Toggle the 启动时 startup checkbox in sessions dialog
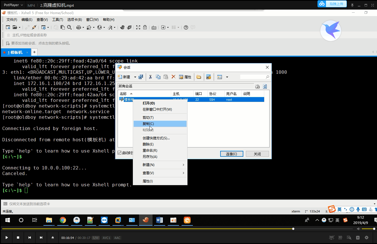Viewport: 377px width, 244px height. coord(120,153)
